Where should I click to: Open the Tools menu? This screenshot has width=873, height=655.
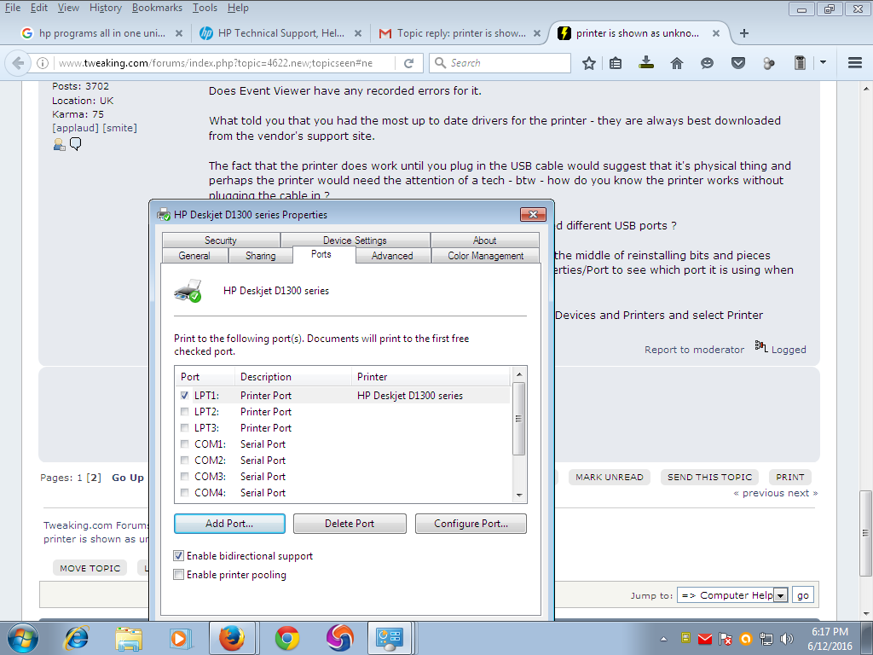tap(205, 8)
